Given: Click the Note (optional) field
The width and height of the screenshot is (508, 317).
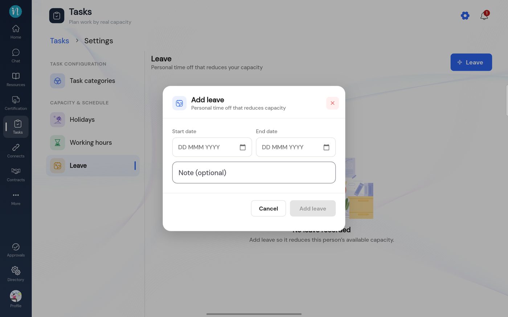Looking at the screenshot, I should coord(254,172).
